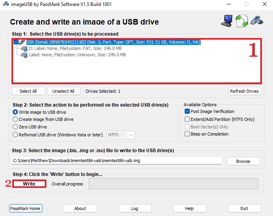Choose Reformat USB drive option
273x216 pixels.
[57, 135]
